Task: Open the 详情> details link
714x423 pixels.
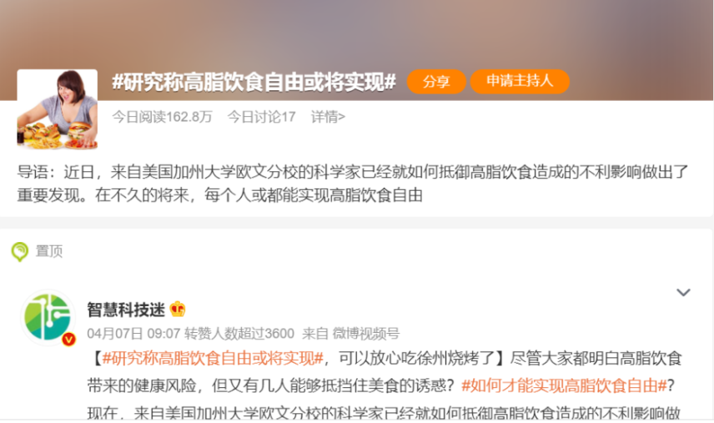Action: tap(328, 117)
